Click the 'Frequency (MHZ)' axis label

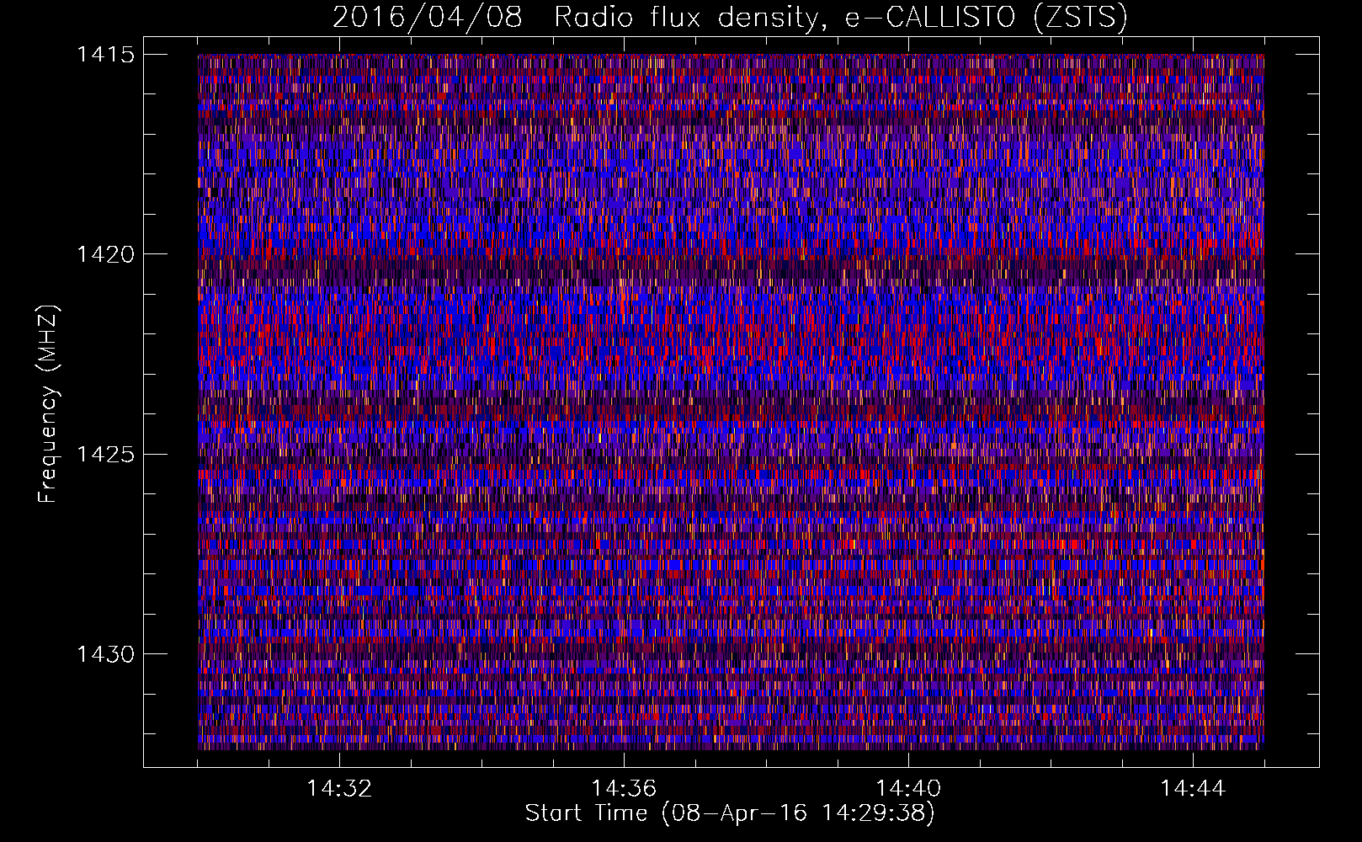49,403
